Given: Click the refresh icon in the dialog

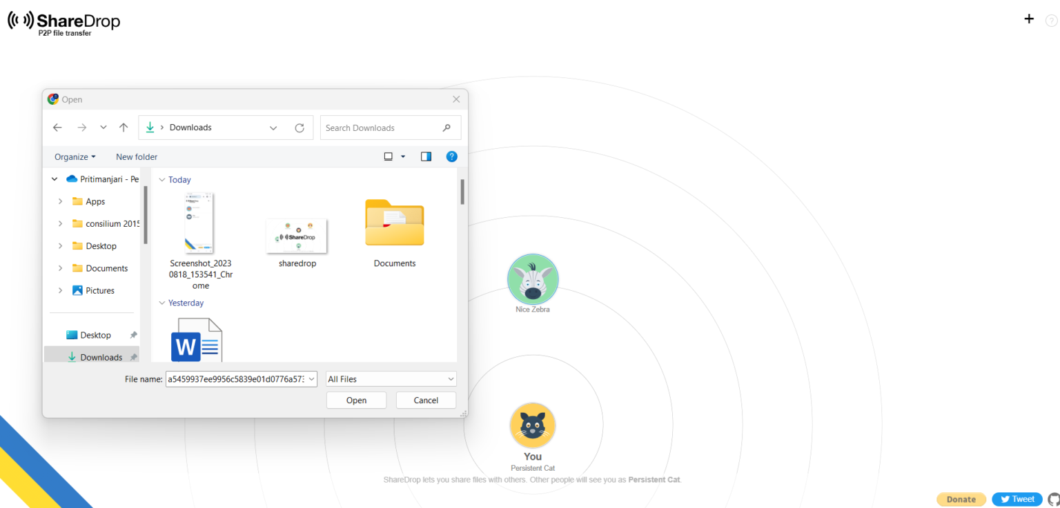Looking at the screenshot, I should (x=300, y=128).
